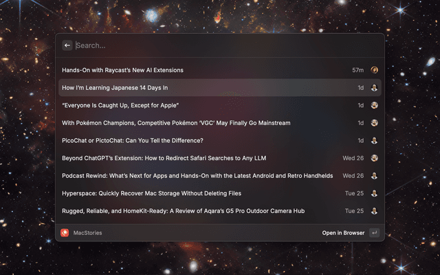Select How I'm Learning Japanese 14 Days In
The image size is (440, 275).
tap(115, 88)
